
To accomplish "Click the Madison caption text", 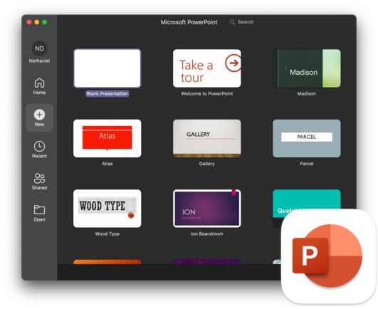I will pyautogui.click(x=306, y=94).
